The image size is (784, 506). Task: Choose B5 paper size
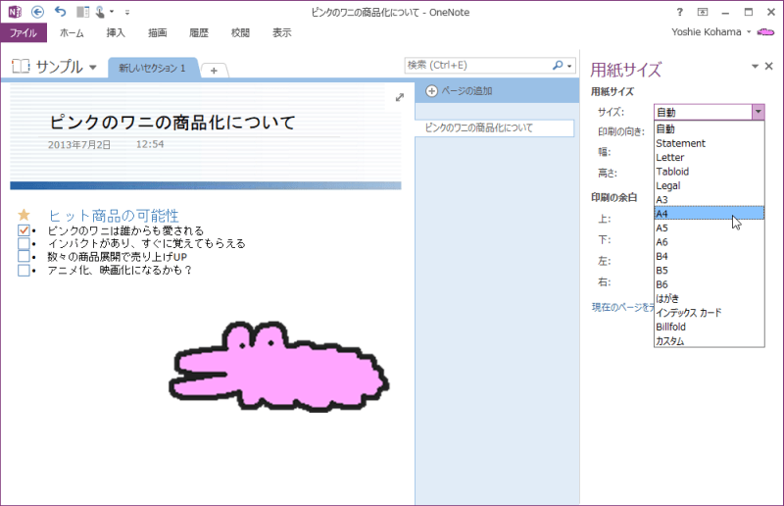pos(709,271)
